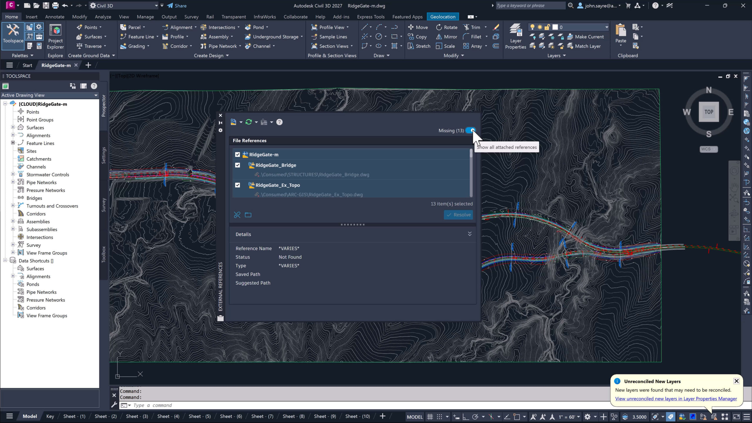The image size is (752, 423).
Task: Click the search magnifier icon
Action: click(x=570, y=6)
